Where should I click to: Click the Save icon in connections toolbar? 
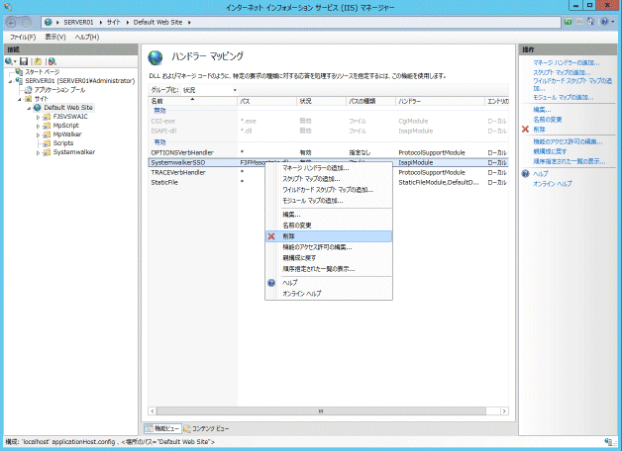(24, 61)
